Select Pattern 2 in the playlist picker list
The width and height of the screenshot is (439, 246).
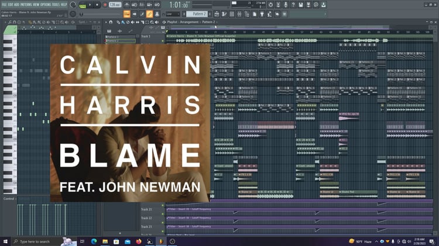120,41
